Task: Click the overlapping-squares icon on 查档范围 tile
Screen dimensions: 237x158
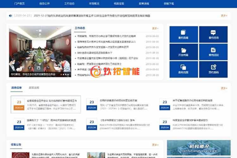Action: 183,67
